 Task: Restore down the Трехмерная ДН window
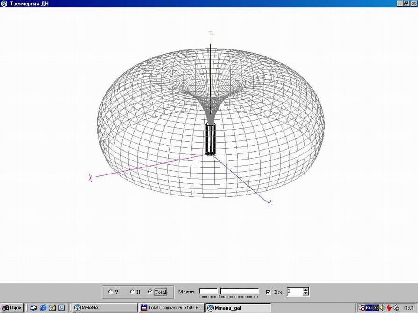point(406,3)
